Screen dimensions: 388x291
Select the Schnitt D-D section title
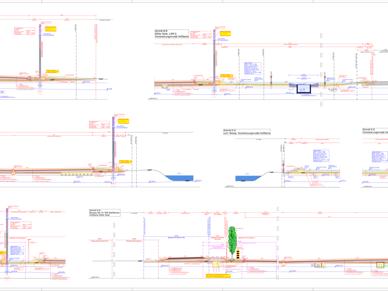[x=247, y=132]
